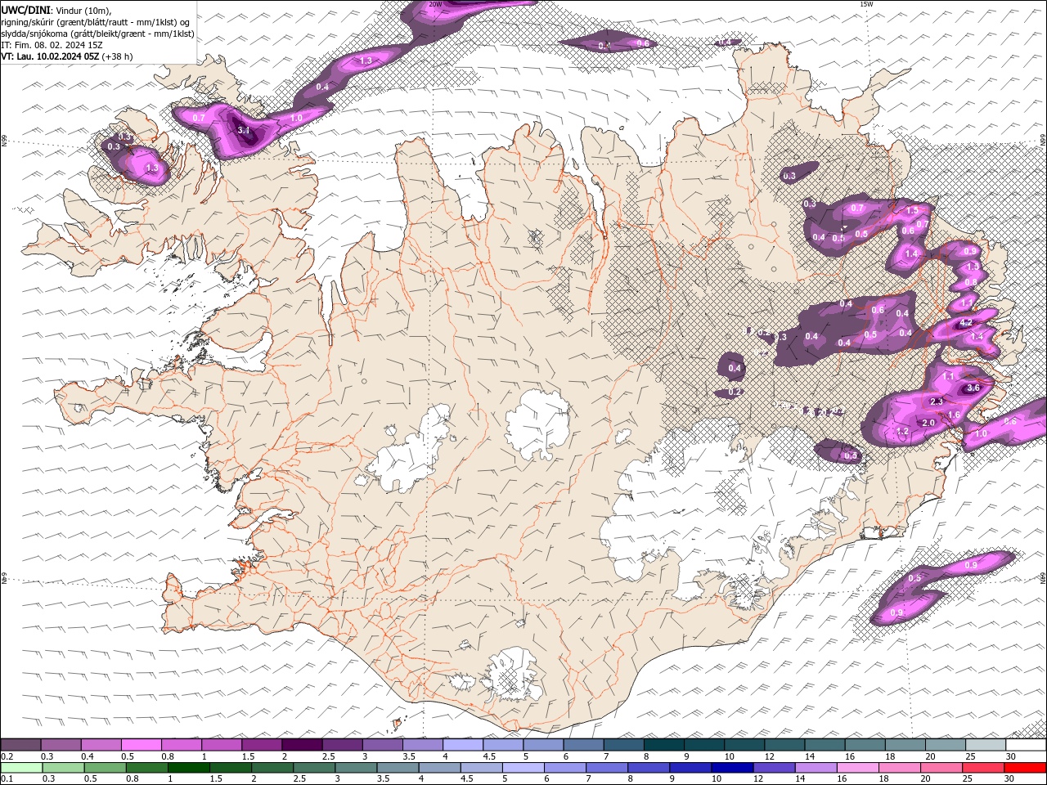Click the UWC/DINI title text
The height and width of the screenshot is (785, 1047).
(x=25, y=10)
